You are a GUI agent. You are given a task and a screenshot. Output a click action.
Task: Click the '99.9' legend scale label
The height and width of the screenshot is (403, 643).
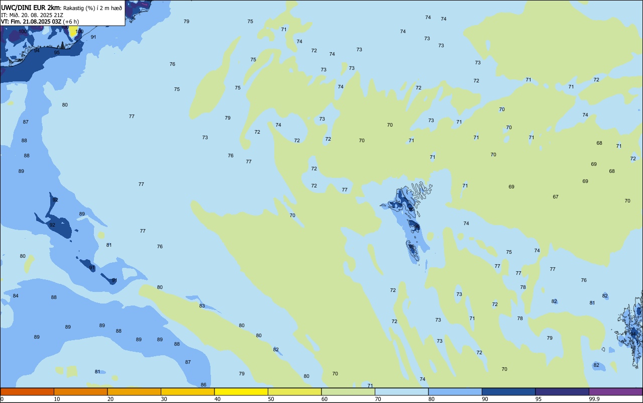point(594,399)
